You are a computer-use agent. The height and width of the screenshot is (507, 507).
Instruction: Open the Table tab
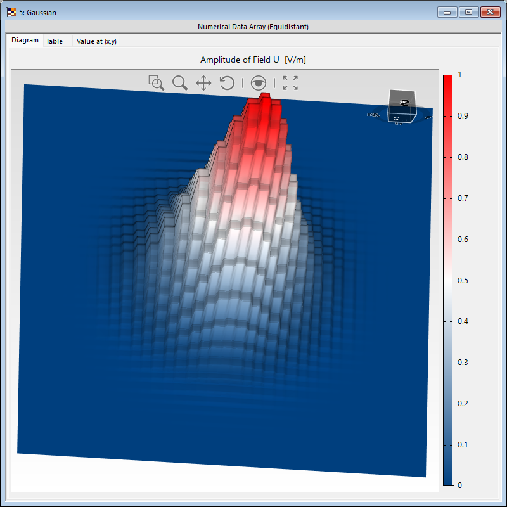tap(55, 41)
